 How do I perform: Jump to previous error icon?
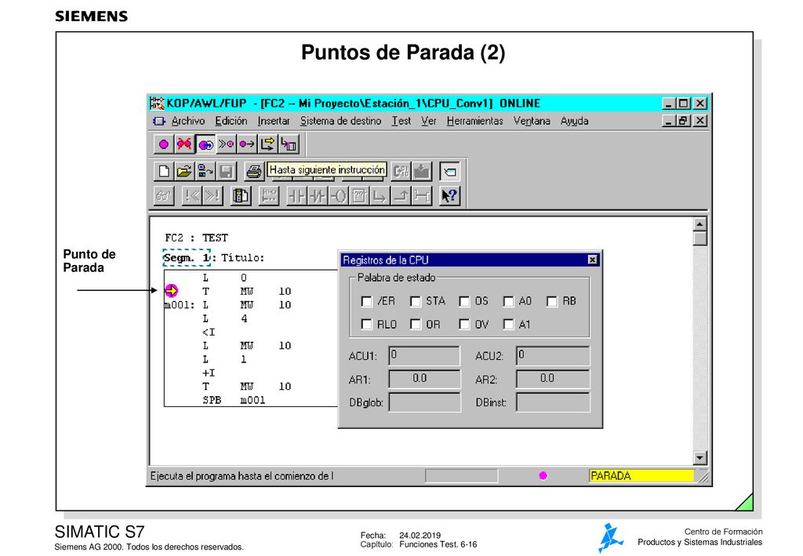coord(191,195)
